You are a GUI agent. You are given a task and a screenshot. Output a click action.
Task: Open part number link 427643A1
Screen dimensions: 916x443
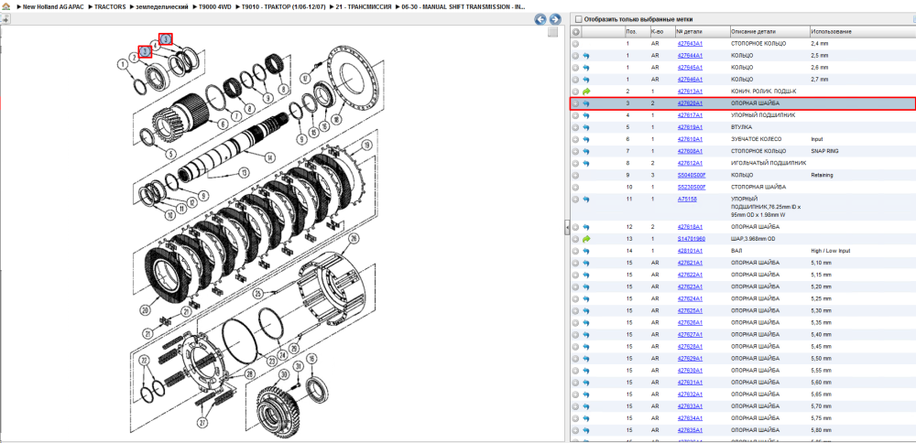coord(690,44)
